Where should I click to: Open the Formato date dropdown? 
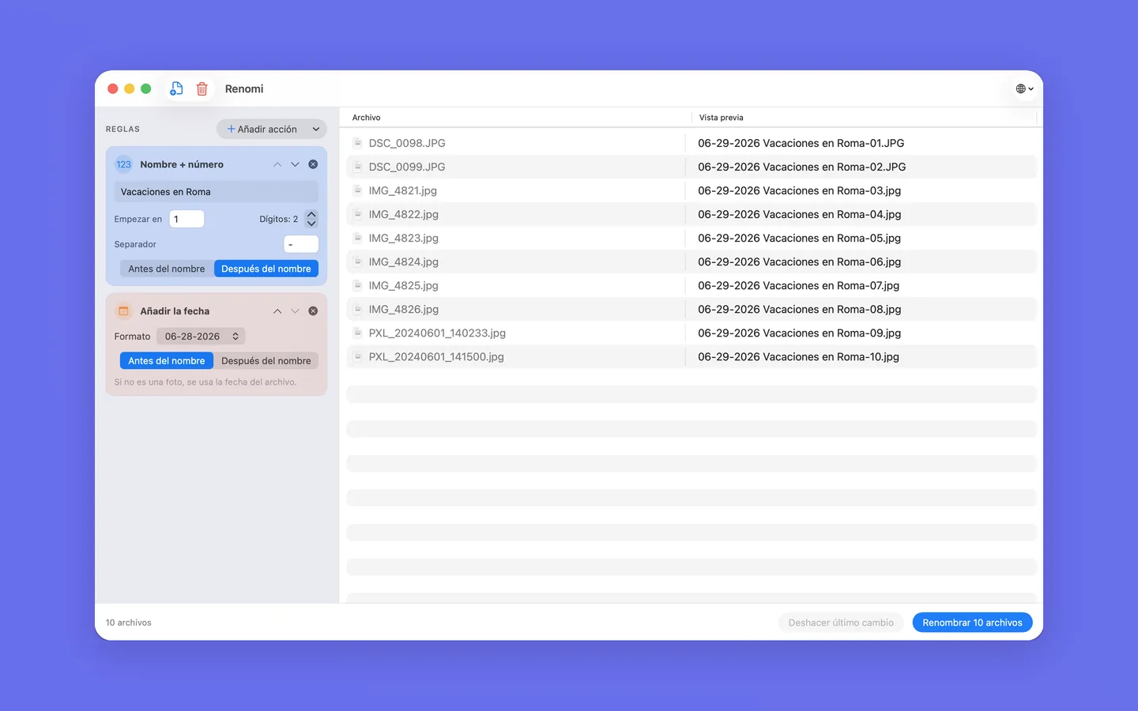(x=201, y=337)
